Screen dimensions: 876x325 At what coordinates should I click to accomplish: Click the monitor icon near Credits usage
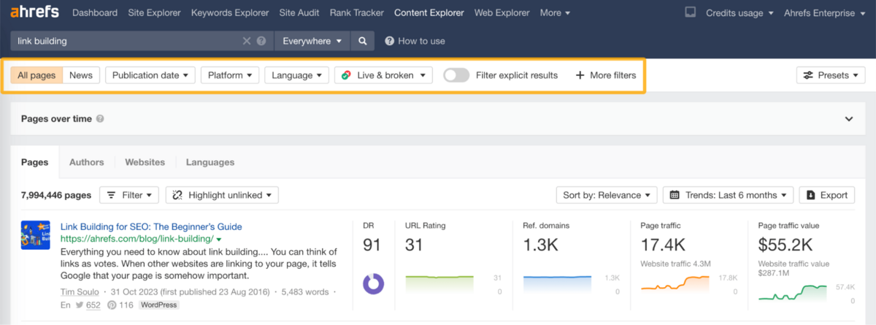pyautogui.click(x=691, y=12)
